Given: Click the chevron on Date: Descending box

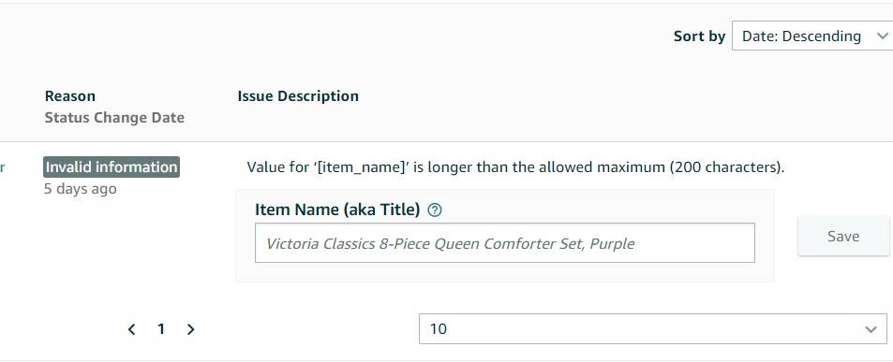Looking at the screenshot, I should pyautogui.click(x=882, y=36).
